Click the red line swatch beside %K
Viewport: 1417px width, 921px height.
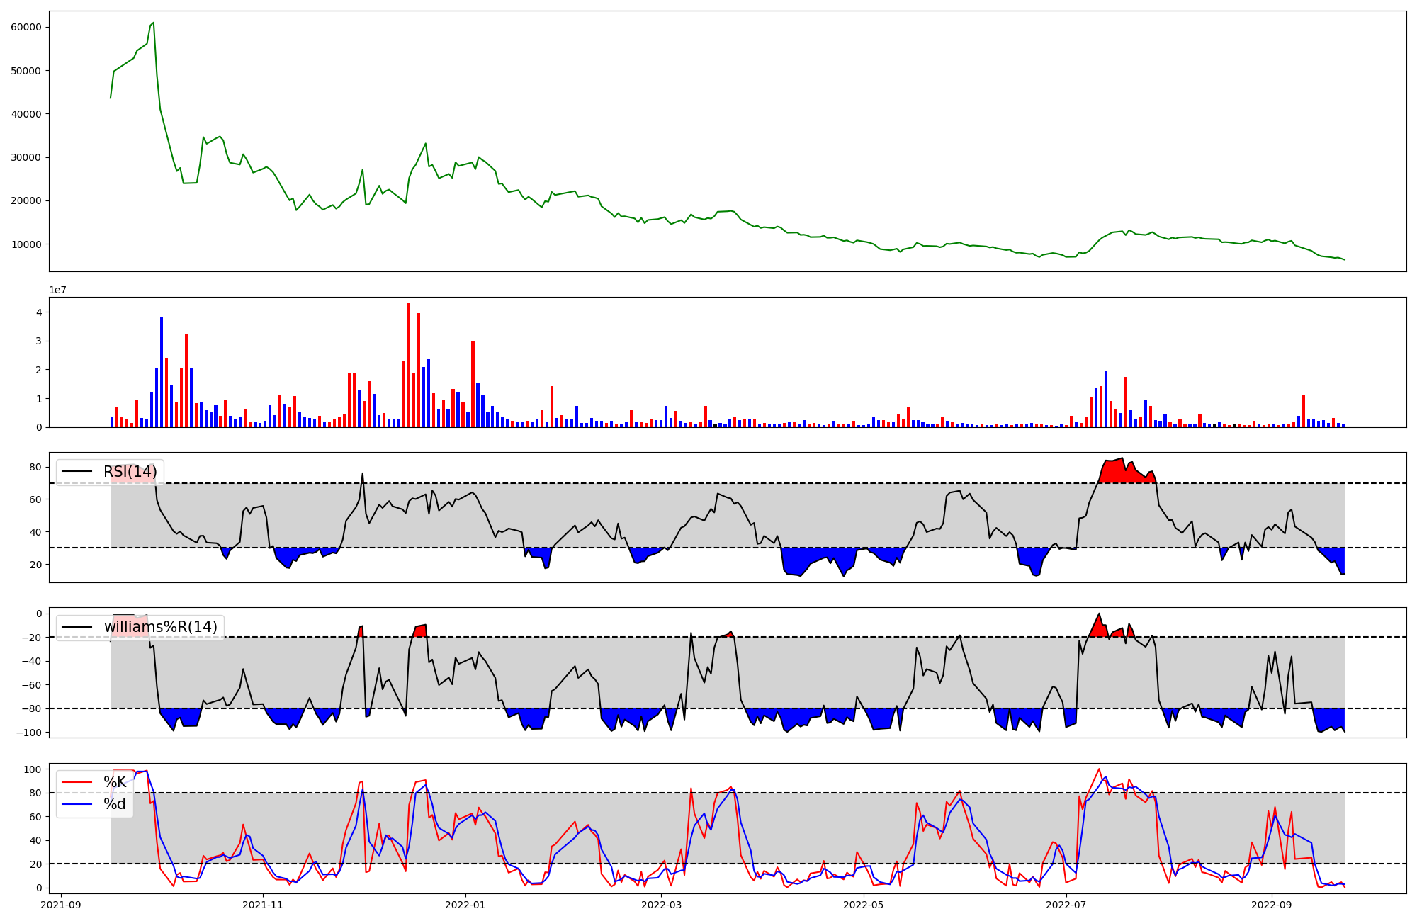[x=77, y=782]
